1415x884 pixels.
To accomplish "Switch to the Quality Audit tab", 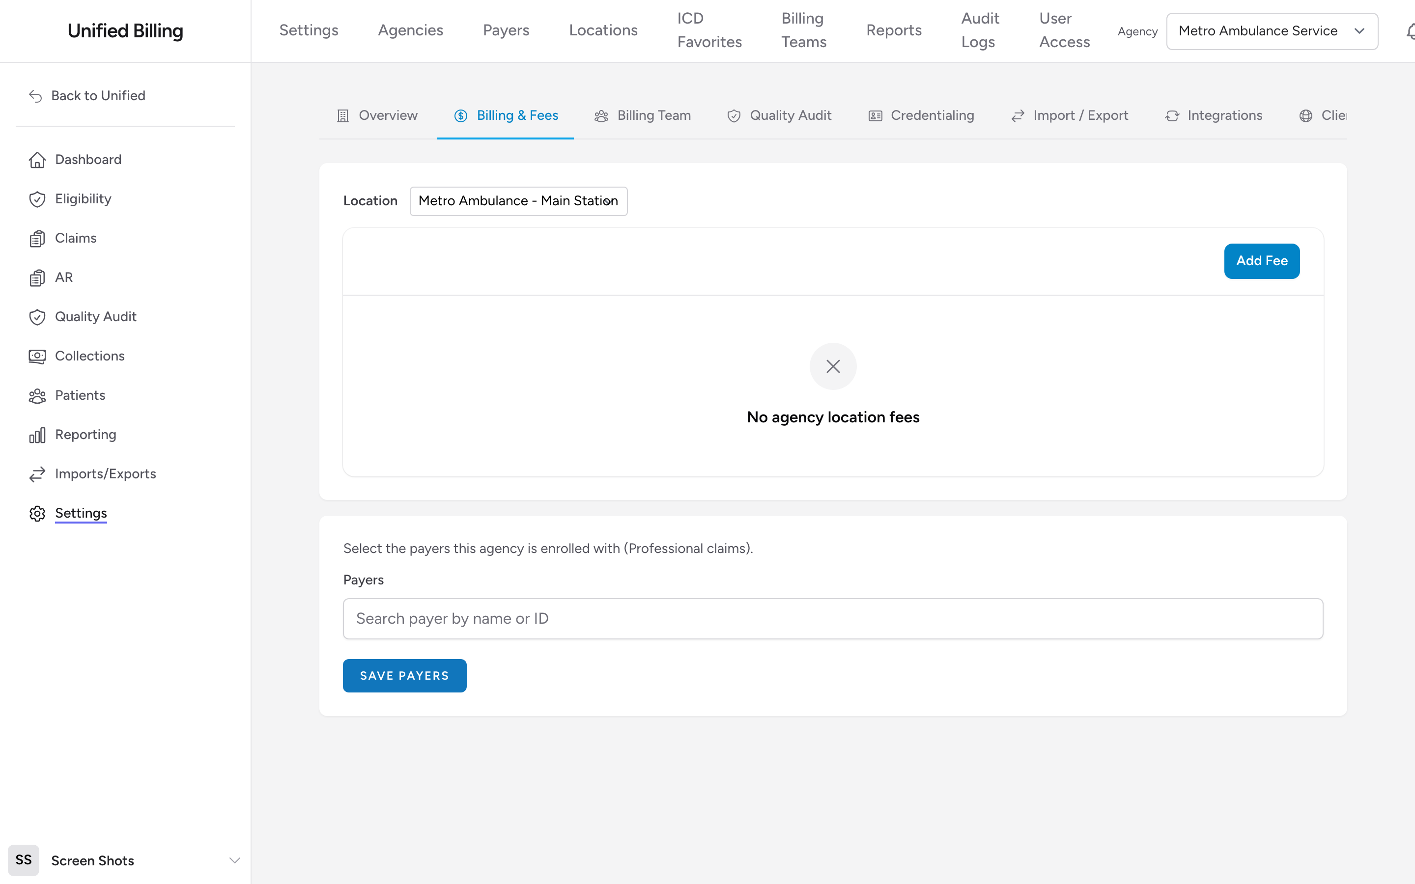I will [x=779, y=116].
